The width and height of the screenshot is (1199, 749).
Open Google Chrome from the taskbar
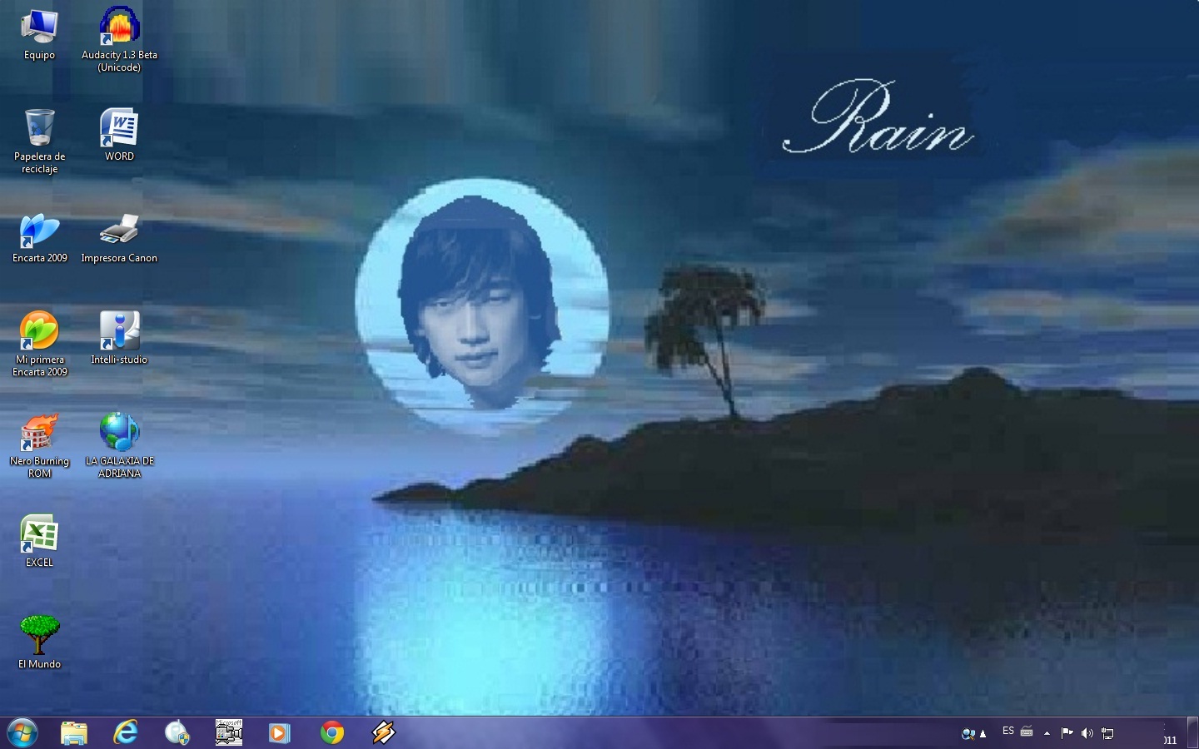coord(332,733)
